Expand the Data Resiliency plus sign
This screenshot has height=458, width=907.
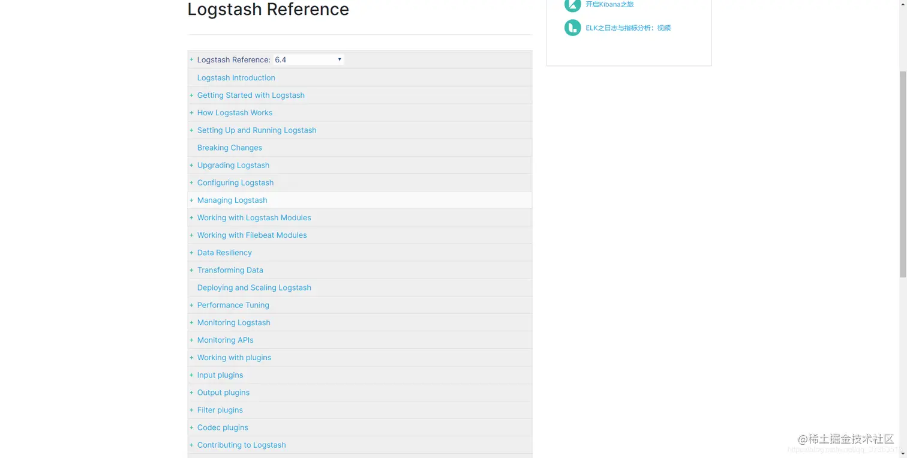[x=191, y=252]
